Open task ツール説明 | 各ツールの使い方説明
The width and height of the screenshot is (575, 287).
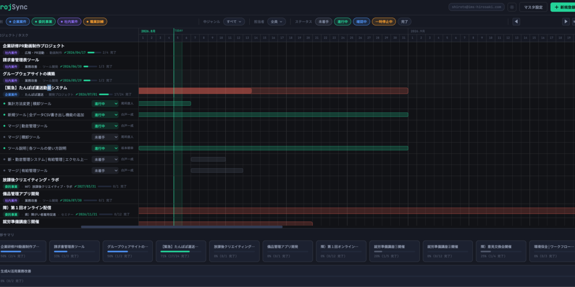pyautogui.click(x=37, y=148)
